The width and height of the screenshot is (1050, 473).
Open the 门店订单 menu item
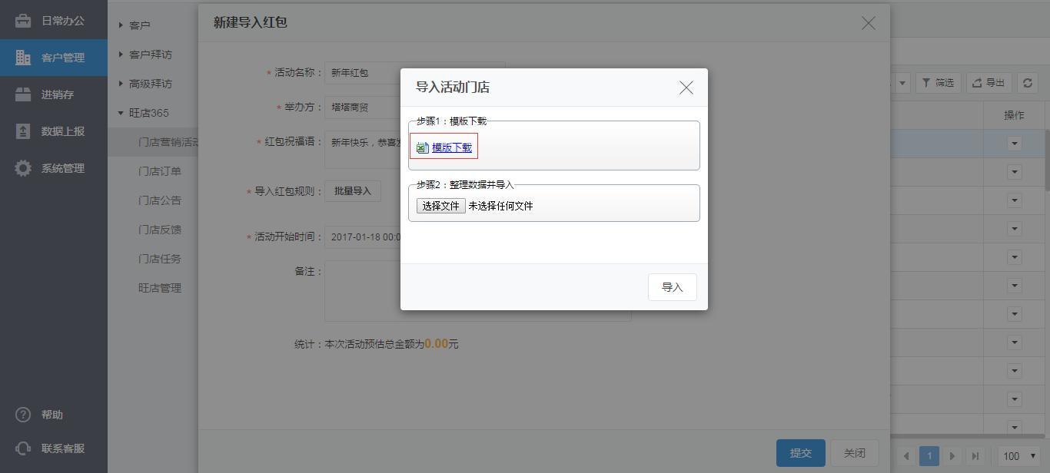point(160,171)
